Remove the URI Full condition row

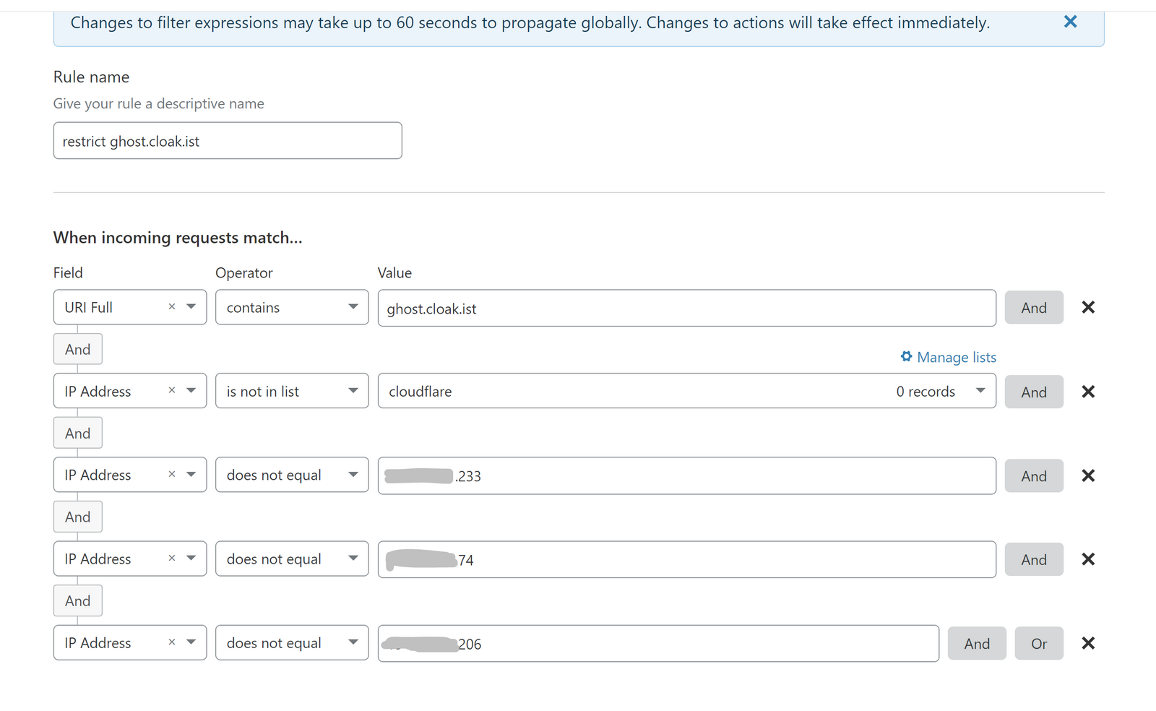[1087, 308]
